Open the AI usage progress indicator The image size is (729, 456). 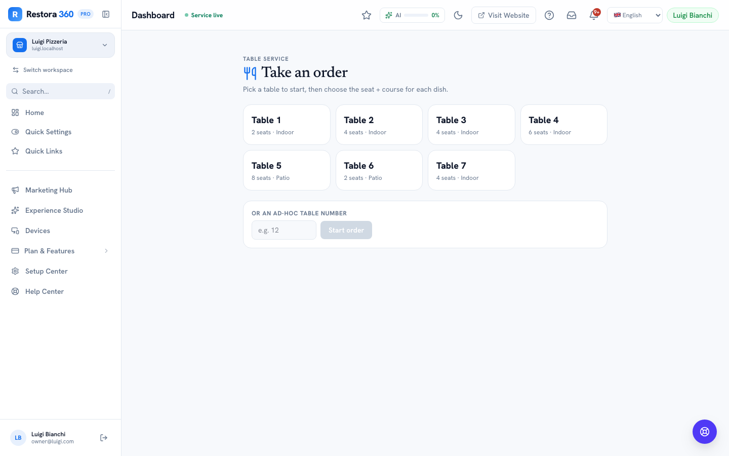[x=412, y=15]
